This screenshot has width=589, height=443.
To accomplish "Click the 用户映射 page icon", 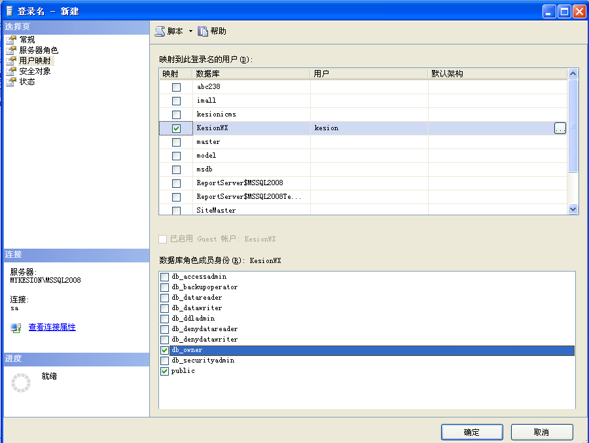I will pyautogui.click(x=10, y=61).
